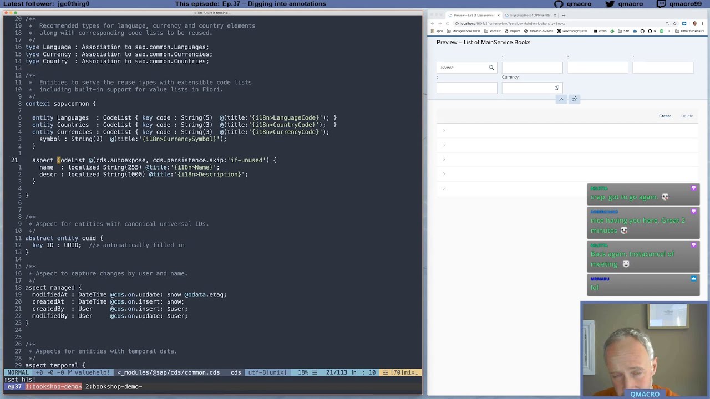The height and width of the screenshot is (399, 710).
Task: Click the Create button
Action: point(665,116)
